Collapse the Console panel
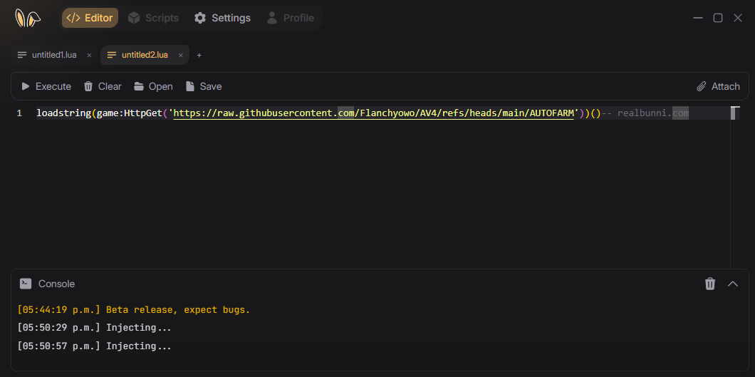Image resolution: width=755 pixels, height=377 pixels. (x=733, y=284)
